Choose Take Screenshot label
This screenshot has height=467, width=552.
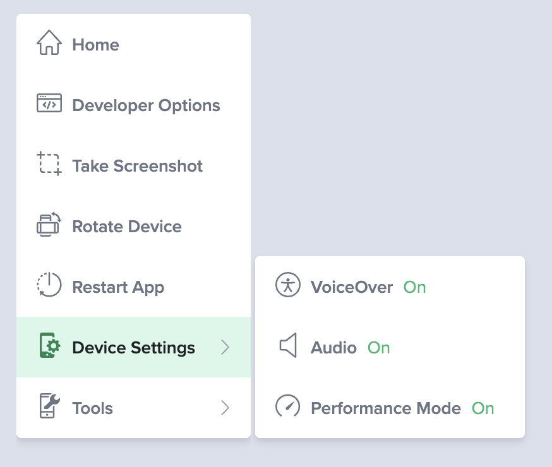click(138, 166)
